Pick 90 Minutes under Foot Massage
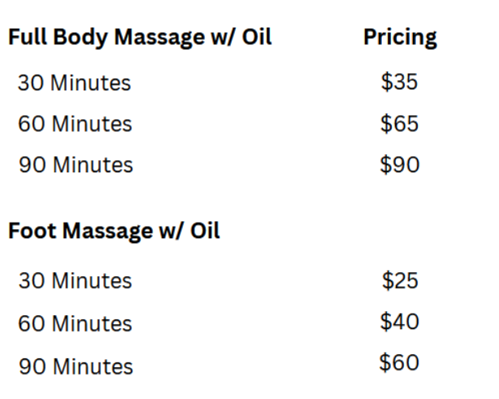Screen dimensions: 499x399 pos(76,366)
